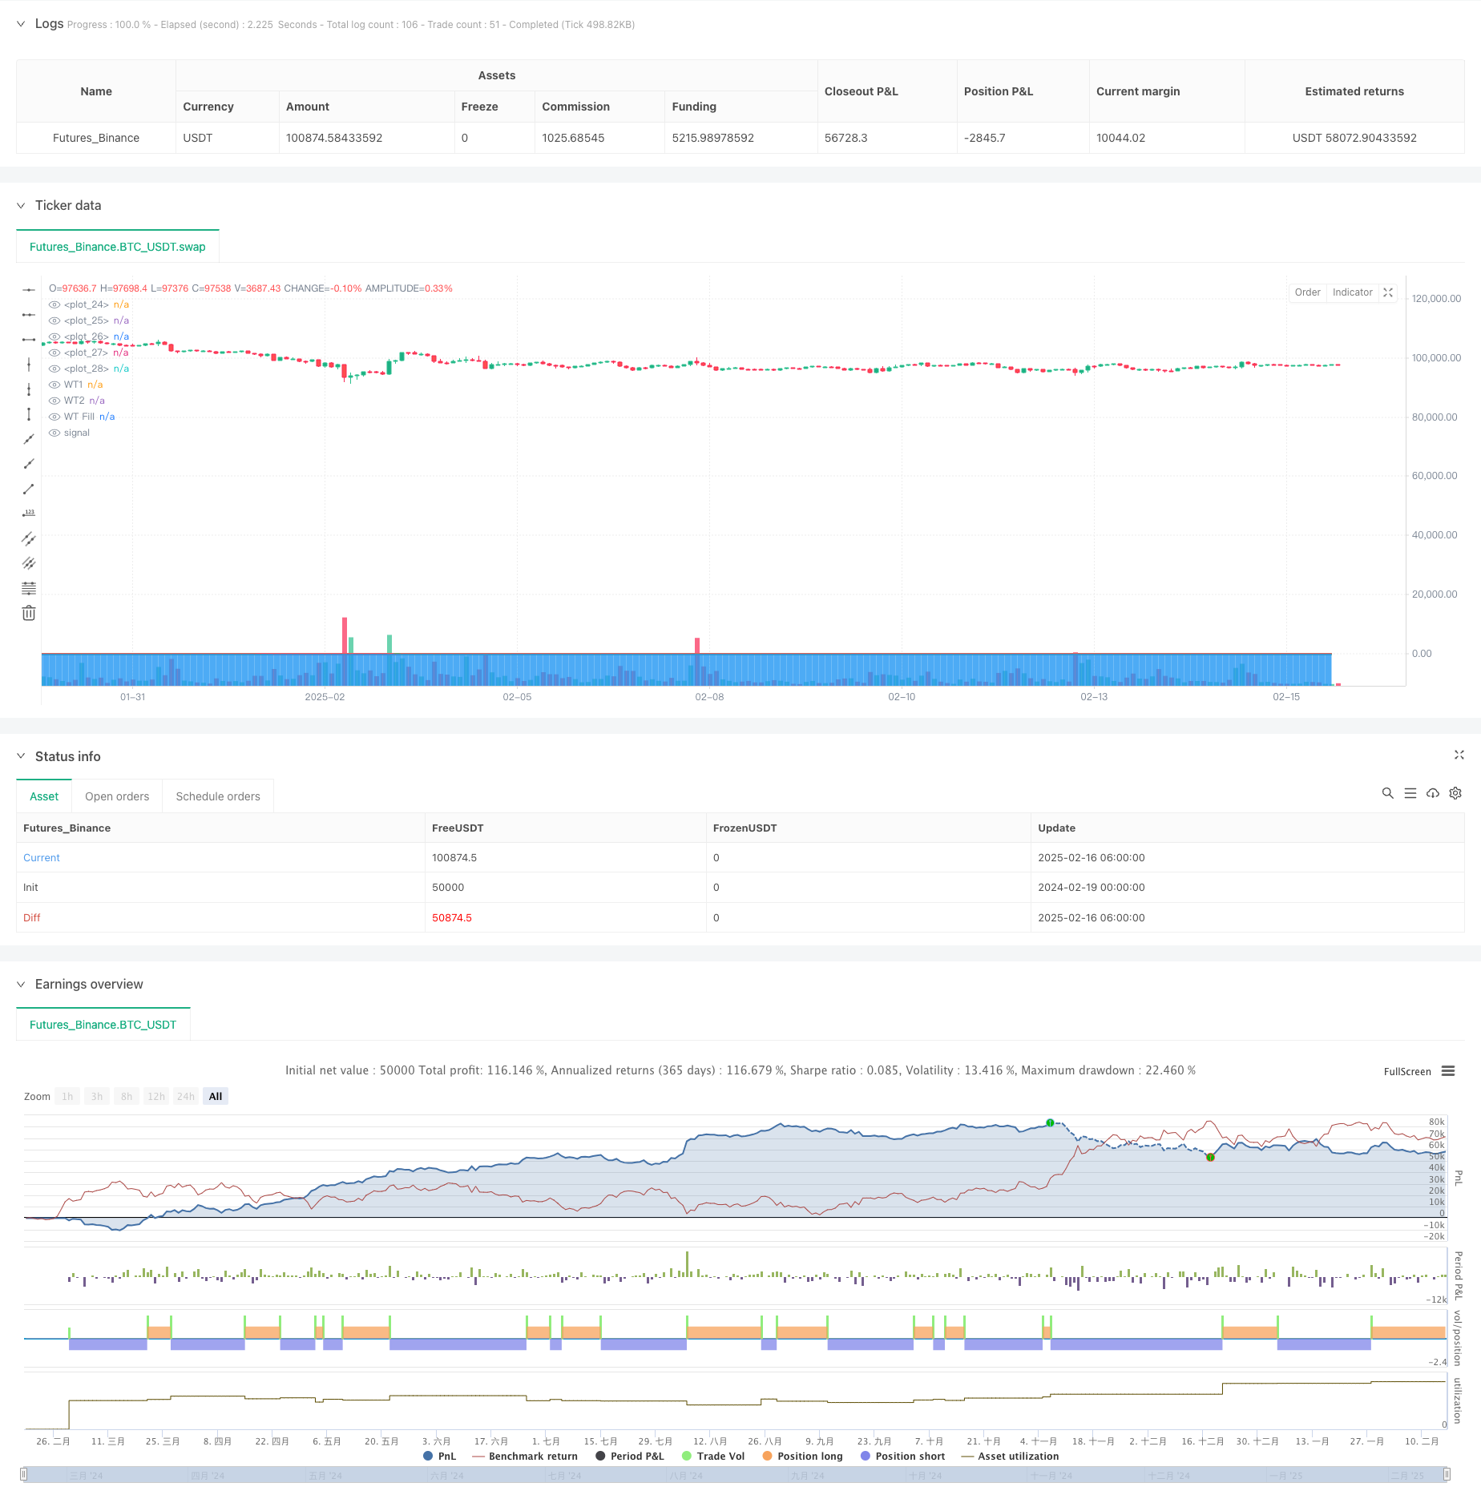1481x1507 pixels.
Task: Grab the left handle of range navigator
Action: (x=24, y=1474)
